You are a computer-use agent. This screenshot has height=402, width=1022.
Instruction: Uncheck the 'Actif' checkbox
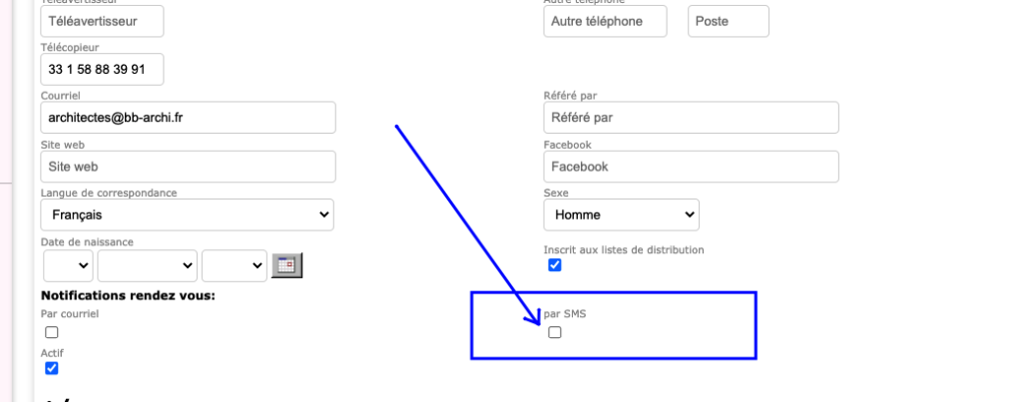tap(52, 368)
